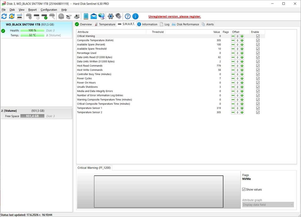This screenshot has width=301, height=217.
Task: Toggle Enable checkbox for Composite Temperature (Kelvin)
Action: (x=258, y=40)
